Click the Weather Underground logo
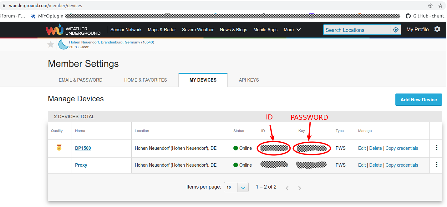This screenshot has width=447, height=207. pyautogui.click(x=73, y=29)
